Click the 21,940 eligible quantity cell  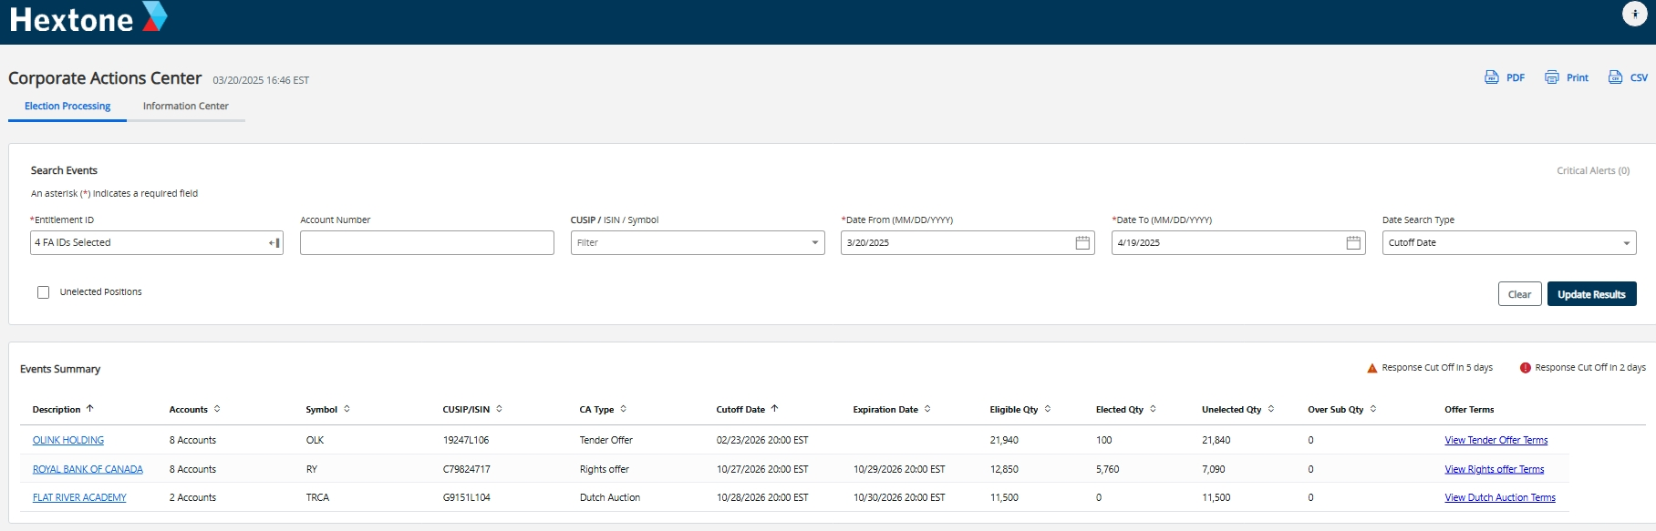[1003, 440]
